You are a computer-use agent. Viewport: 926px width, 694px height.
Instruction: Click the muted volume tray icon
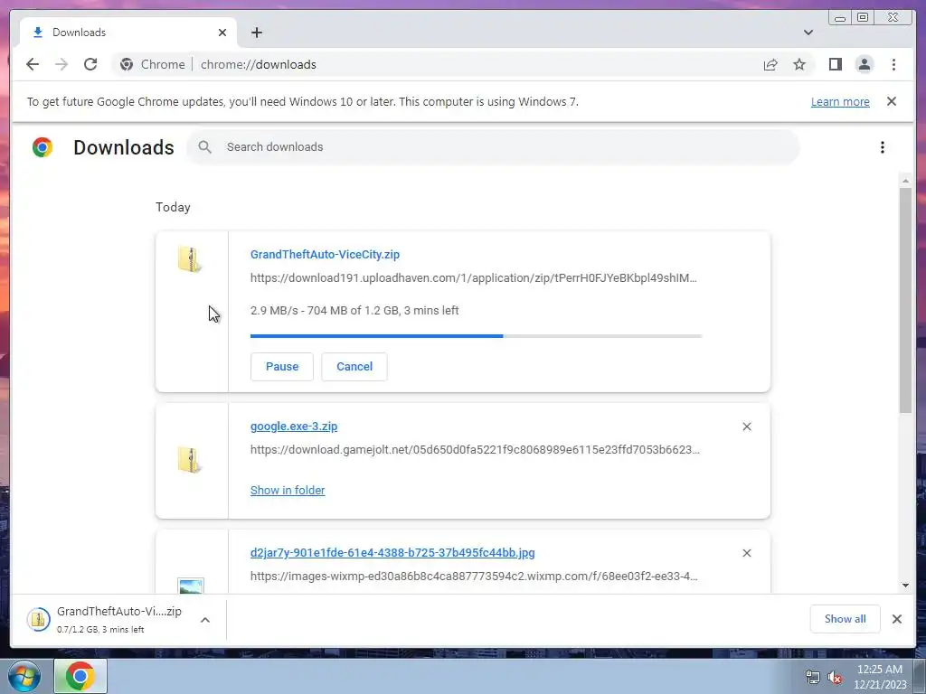(x=835, y=678)
